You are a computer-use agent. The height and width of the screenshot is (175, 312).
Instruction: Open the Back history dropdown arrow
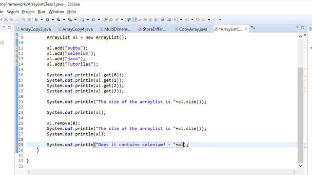(x=209, y=19)
